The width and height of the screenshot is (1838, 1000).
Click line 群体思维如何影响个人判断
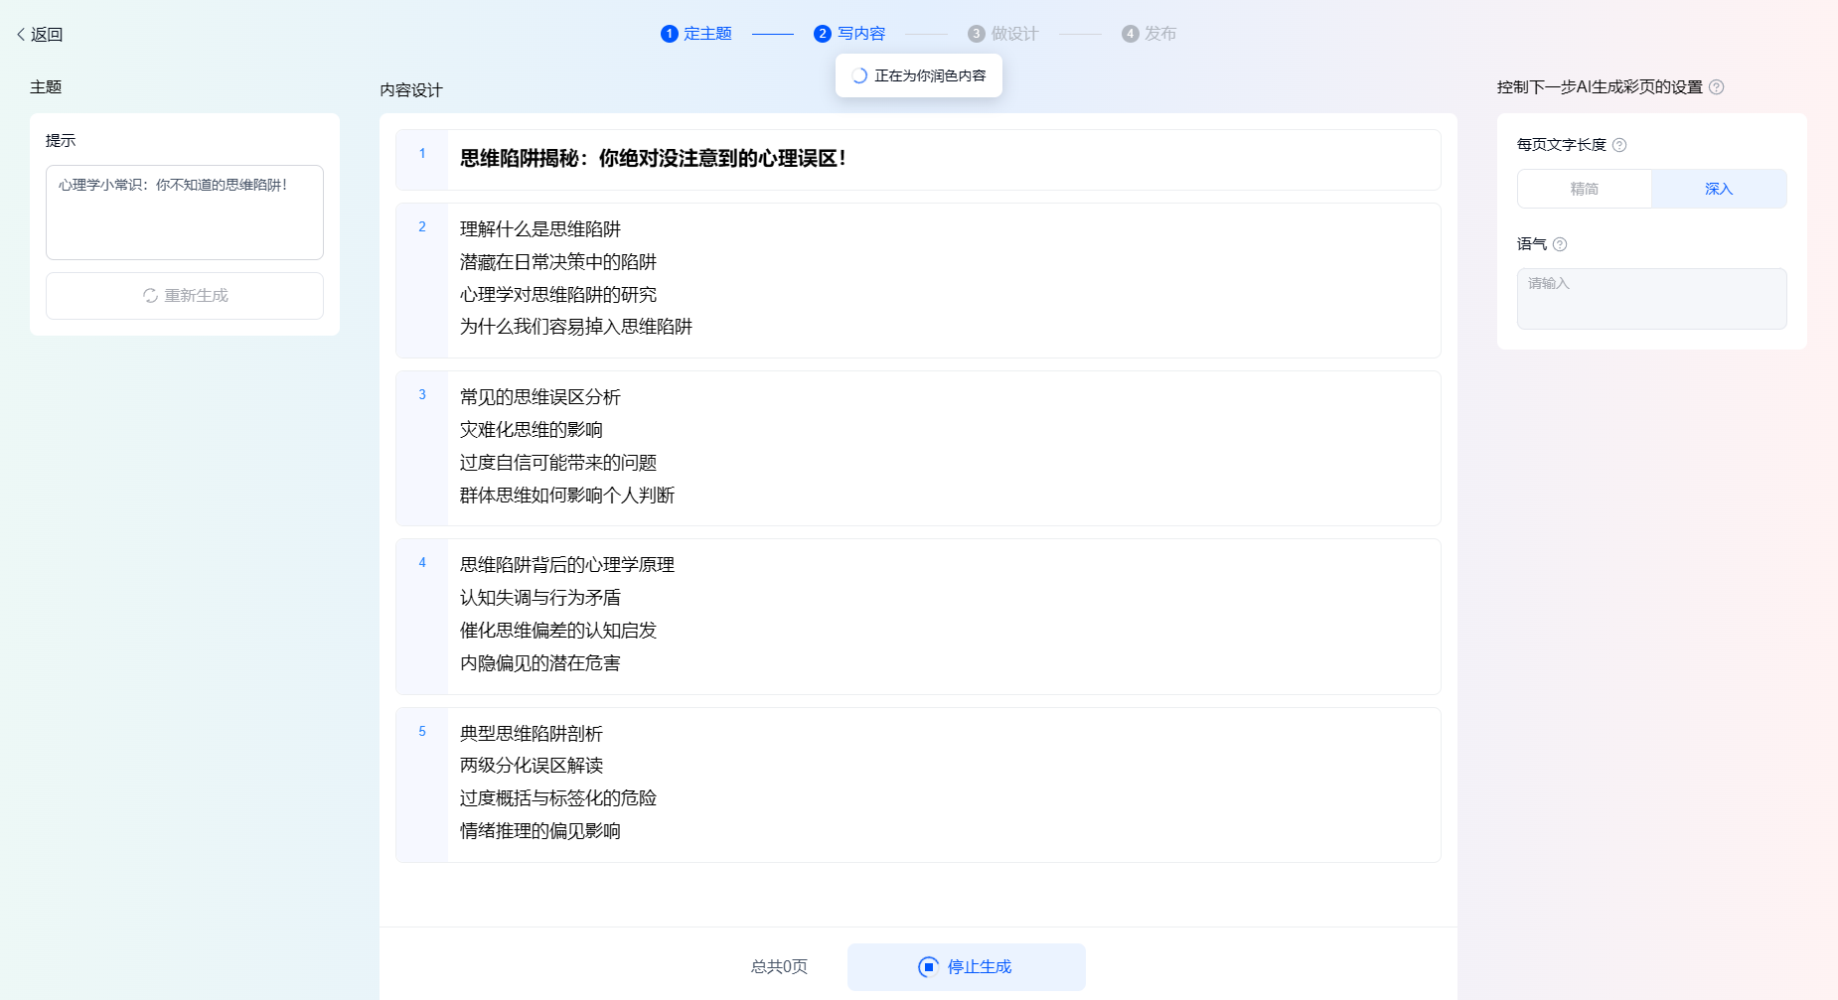pos(567,496)
